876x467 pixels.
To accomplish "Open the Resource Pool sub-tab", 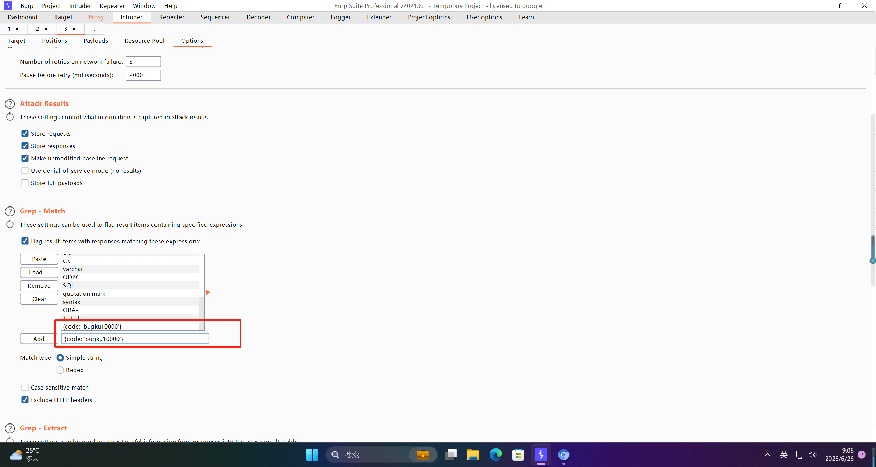I will point(144,41).
